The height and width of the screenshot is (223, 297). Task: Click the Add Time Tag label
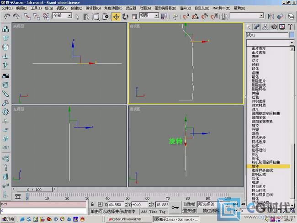click(x=153, y=212)
